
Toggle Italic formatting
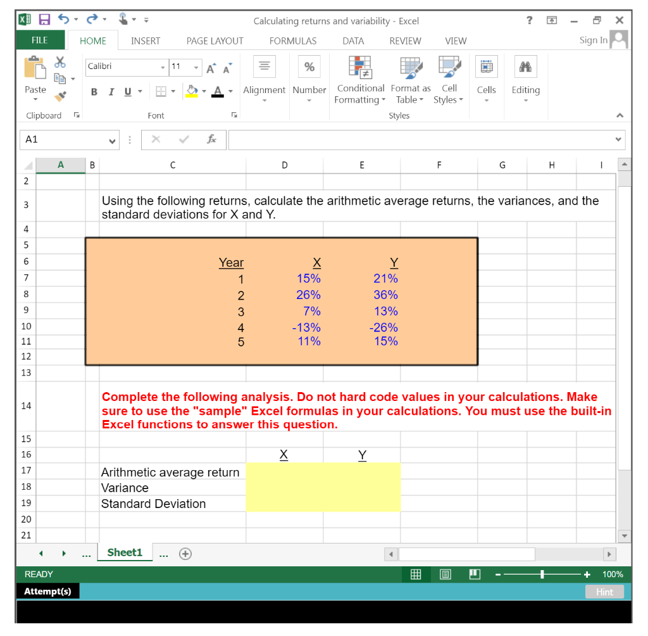[x=111, y=92]
